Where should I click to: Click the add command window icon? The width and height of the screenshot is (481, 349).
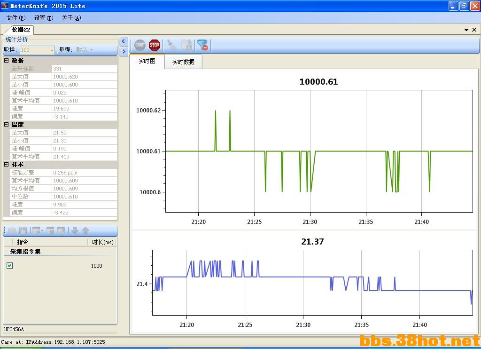(x=36, y=230)
